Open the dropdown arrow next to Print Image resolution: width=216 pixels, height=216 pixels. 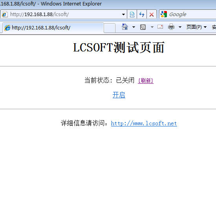pos(180,27)
